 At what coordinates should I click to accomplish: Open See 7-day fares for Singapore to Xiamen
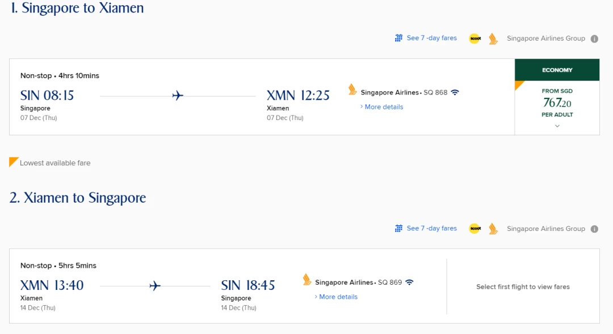point(431,38)
